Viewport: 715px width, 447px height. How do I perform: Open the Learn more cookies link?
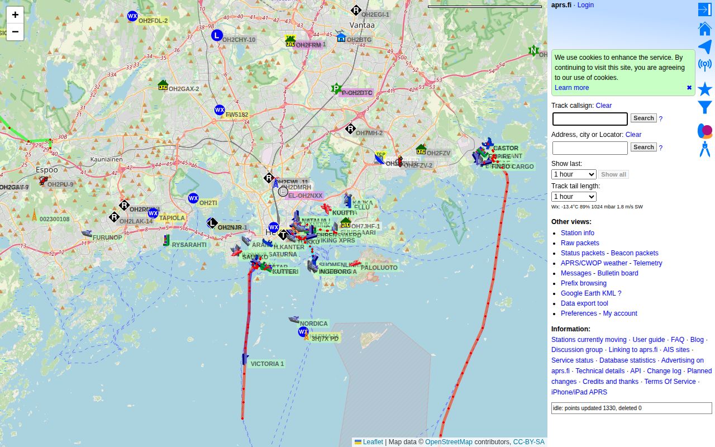click(571, 88)
